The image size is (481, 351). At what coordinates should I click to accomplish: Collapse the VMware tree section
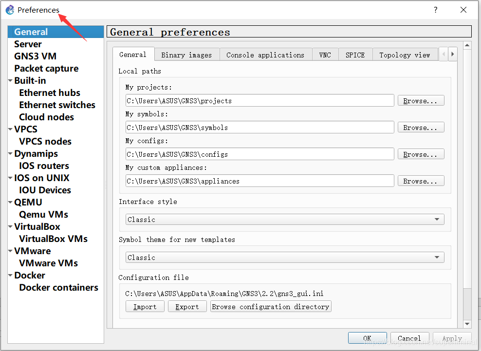tap(10, 251)
